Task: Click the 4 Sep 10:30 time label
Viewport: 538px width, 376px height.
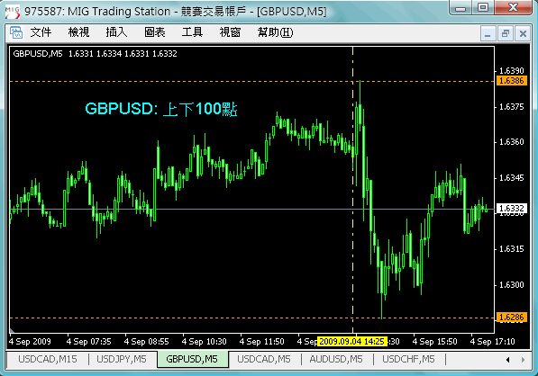Action: (x=205, y=342)
